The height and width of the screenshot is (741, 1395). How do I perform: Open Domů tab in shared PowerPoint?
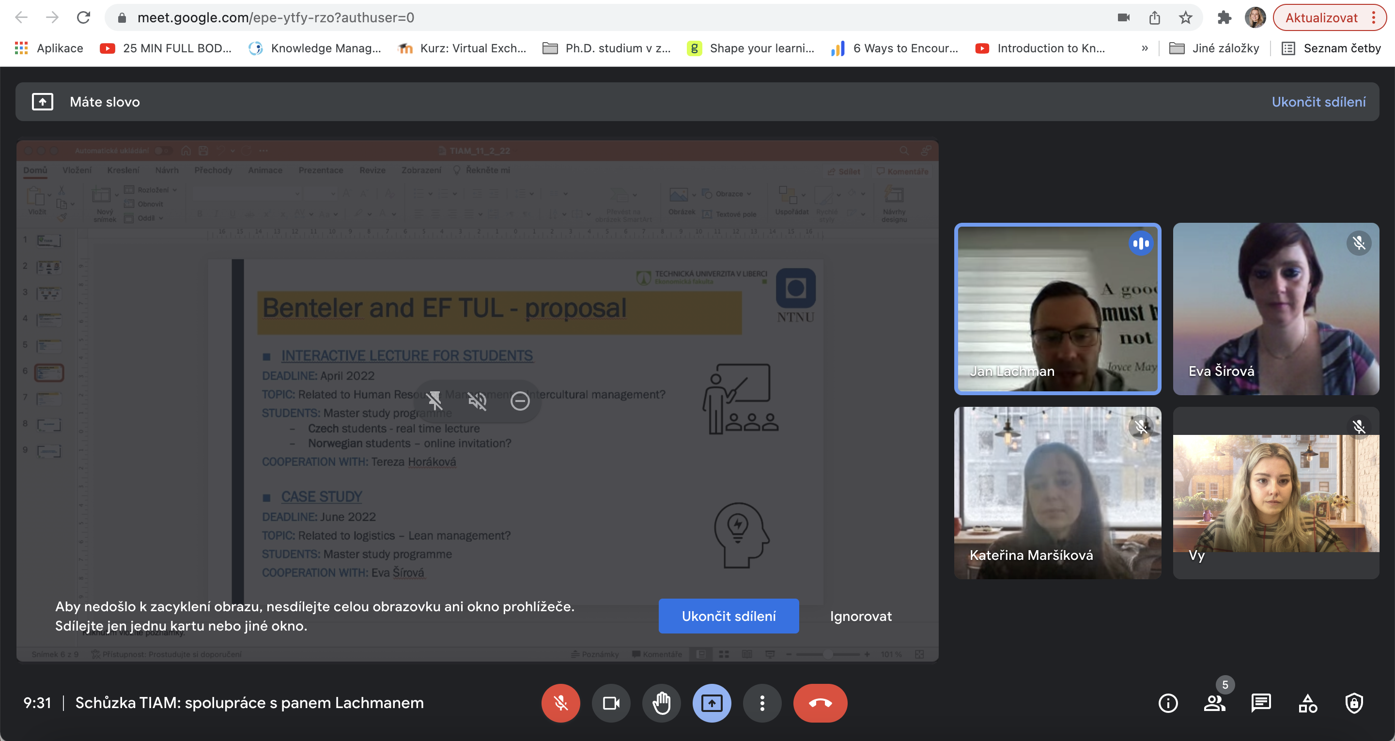pyautogui.click(x=35, y=170)
